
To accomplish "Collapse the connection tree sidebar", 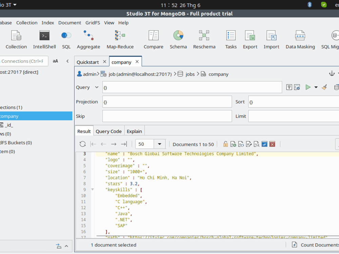I will tap(67, 61).
